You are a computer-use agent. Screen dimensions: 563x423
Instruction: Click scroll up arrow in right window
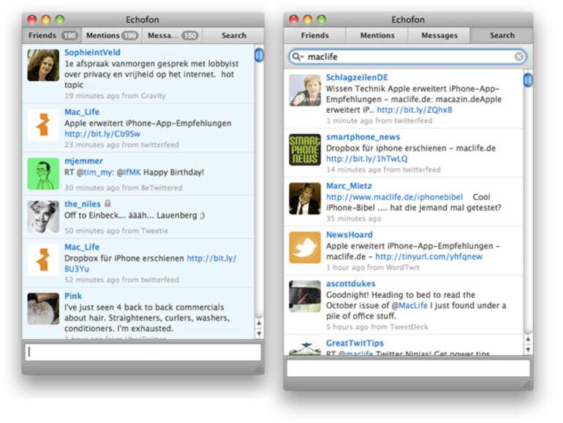pos(528,339)
